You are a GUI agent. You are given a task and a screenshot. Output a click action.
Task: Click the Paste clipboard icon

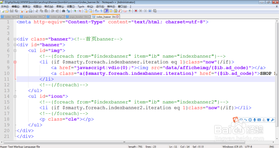click(46, 11)
